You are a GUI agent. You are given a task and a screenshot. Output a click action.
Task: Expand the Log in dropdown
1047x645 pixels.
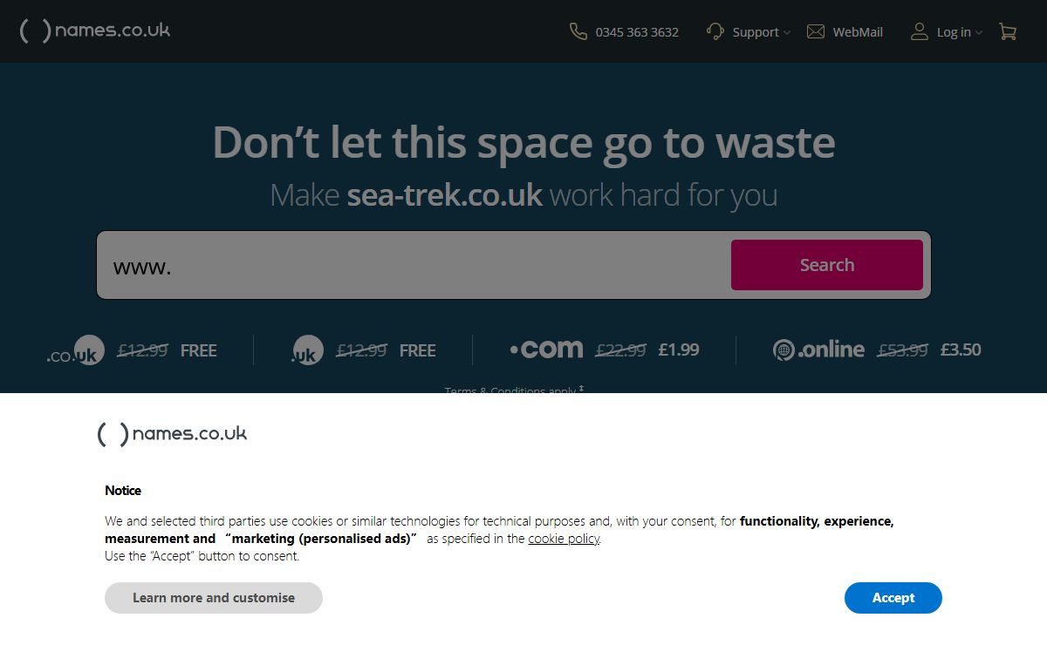[x=959, y=32]
